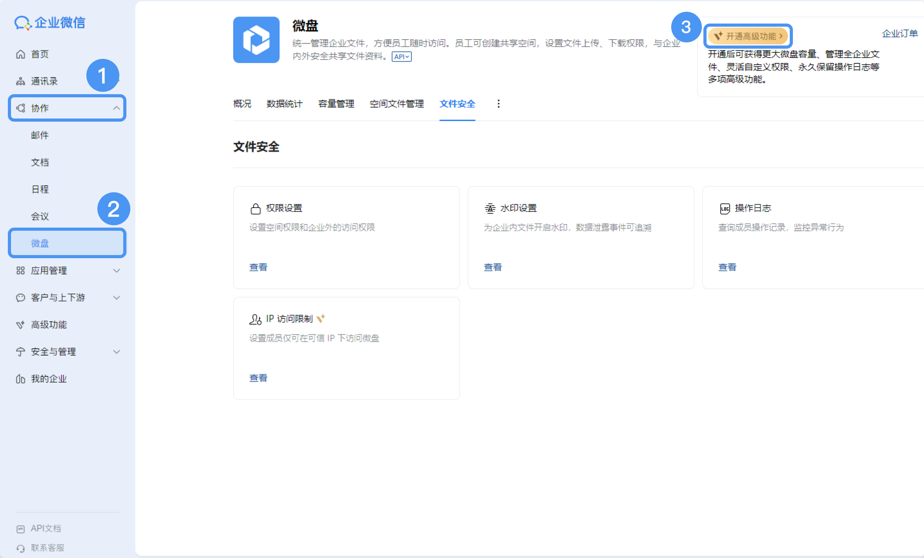This screenshot has height=558, width=924.
Task: Click the 通讯录 contacts icon
Action: coord(20,81)
